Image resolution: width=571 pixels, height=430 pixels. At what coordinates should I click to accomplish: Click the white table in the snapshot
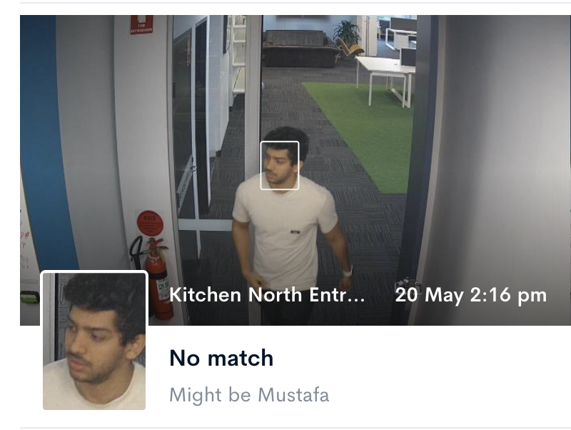tap(386, 79)
